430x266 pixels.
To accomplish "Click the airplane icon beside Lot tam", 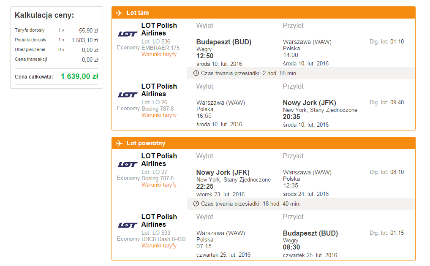I will tap(119, 13).
